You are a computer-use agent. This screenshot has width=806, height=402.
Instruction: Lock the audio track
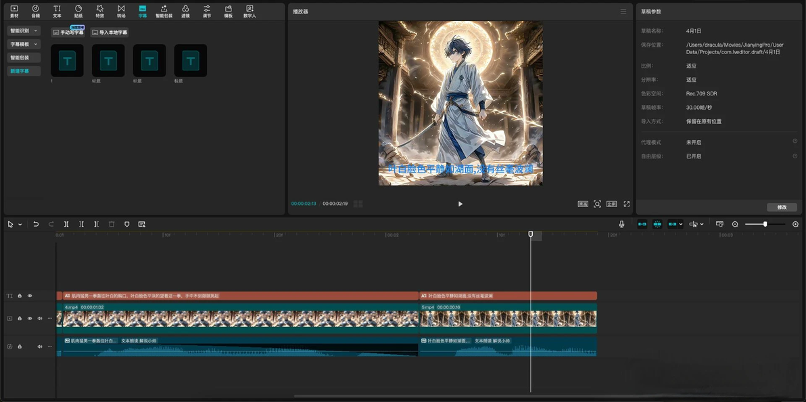point(20,347)
